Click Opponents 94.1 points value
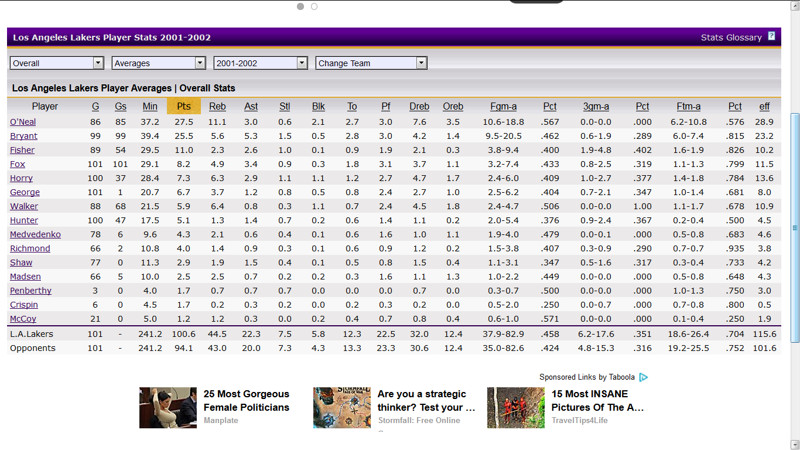This screenshot has height=450, width=800. (184, 348)
